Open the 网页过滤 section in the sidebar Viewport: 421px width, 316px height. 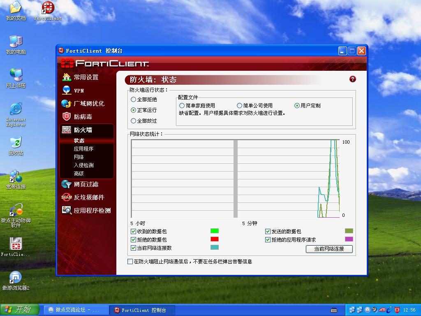point(80,184)
